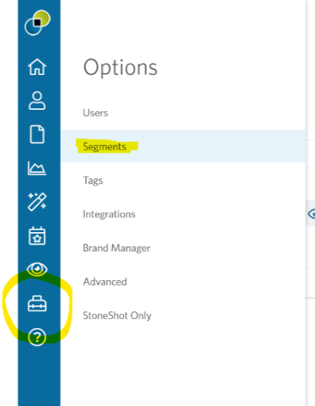Open the Help question mark icon
Screen dimensions: 315x406
[37, 337]
